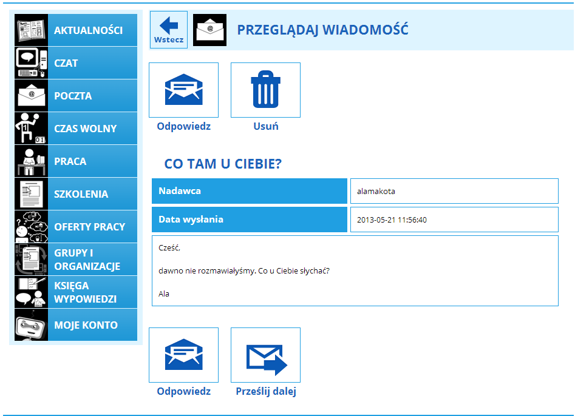Click the Nadawca label cell

250,191
